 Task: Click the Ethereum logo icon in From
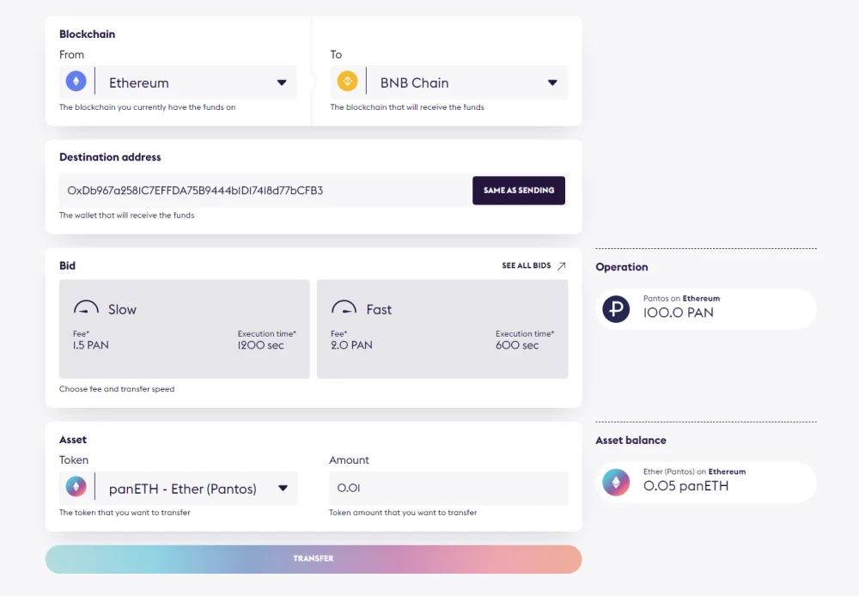(76, 82)
